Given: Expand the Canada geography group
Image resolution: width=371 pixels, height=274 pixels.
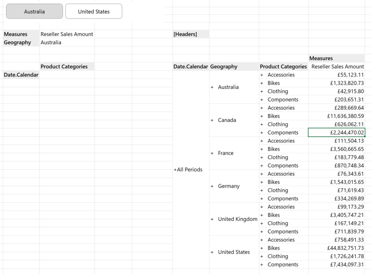Looking at the screenshot, I should [212, 120].
